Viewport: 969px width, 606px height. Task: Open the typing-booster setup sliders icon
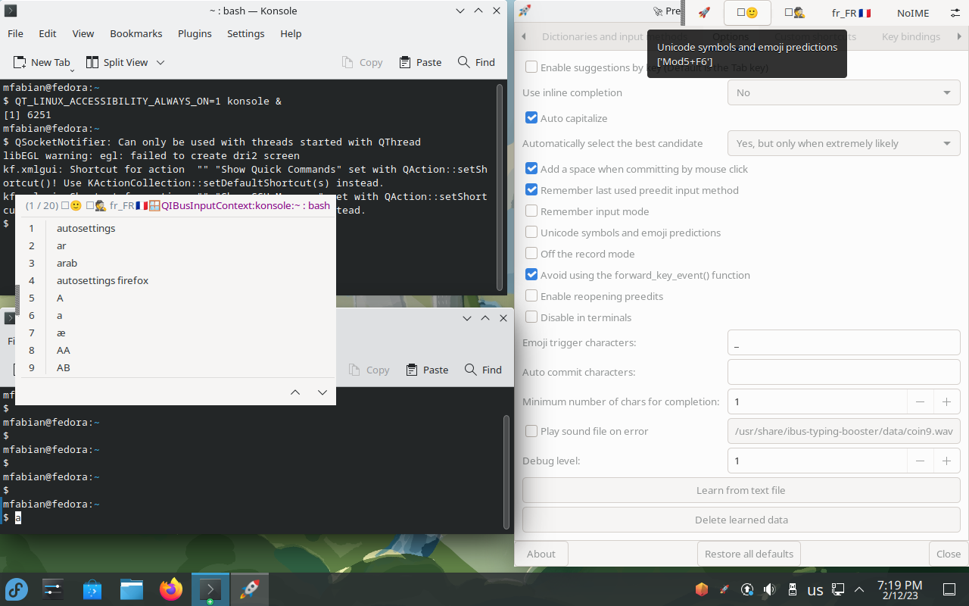pos(956,13)
